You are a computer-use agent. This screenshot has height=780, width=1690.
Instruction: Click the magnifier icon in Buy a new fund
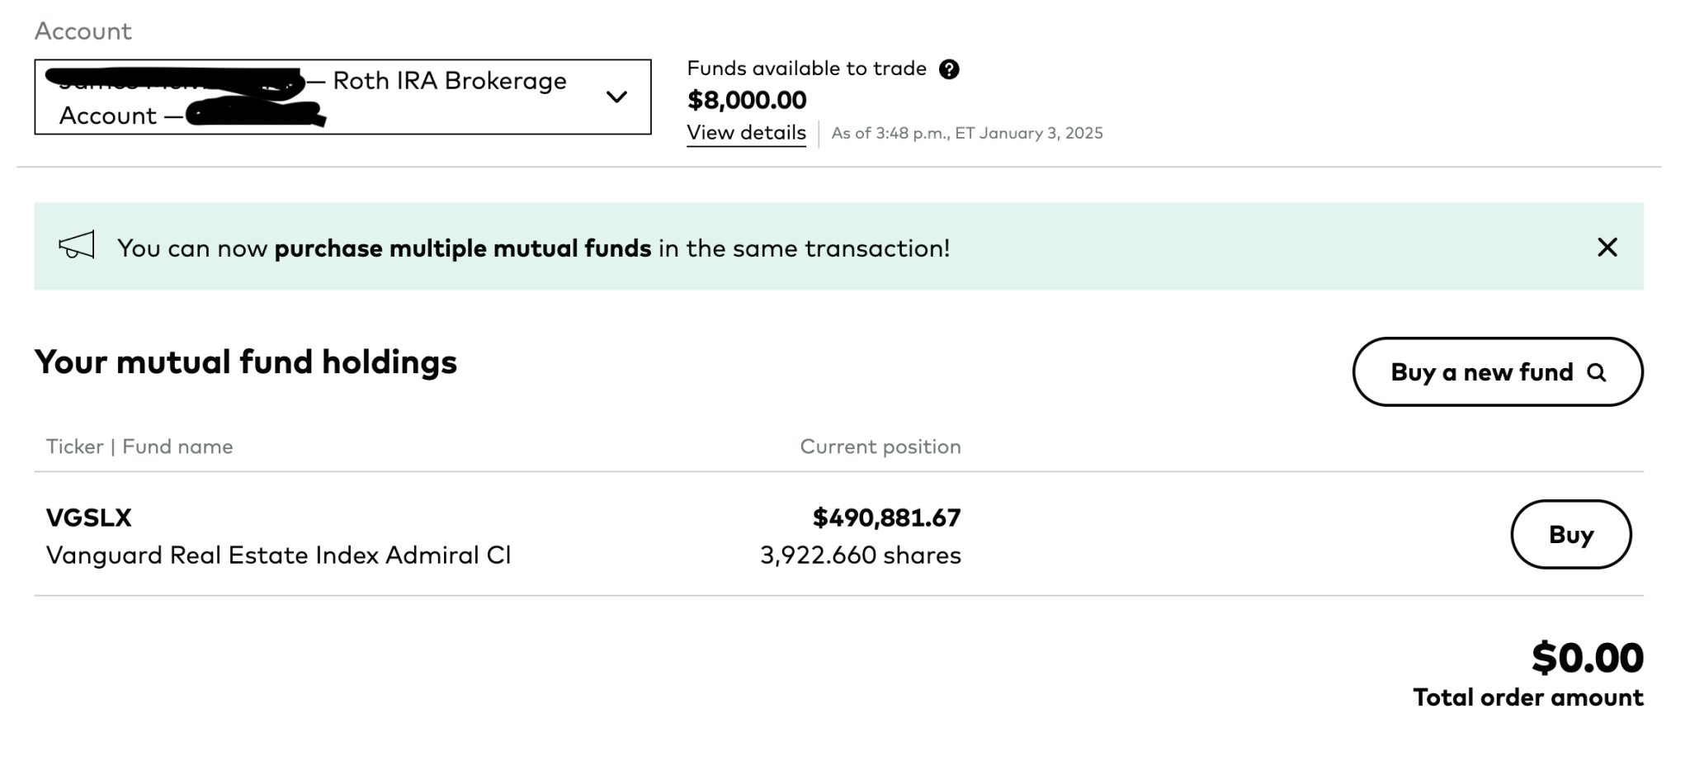point(1597,373)
